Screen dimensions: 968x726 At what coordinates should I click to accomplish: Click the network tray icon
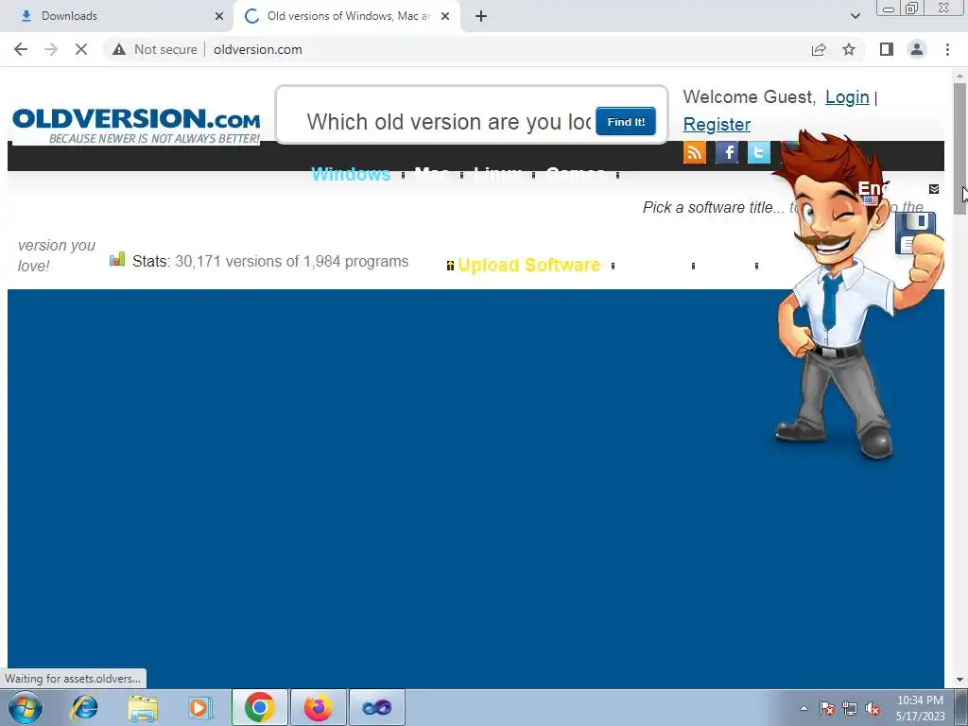pos(850,708)
